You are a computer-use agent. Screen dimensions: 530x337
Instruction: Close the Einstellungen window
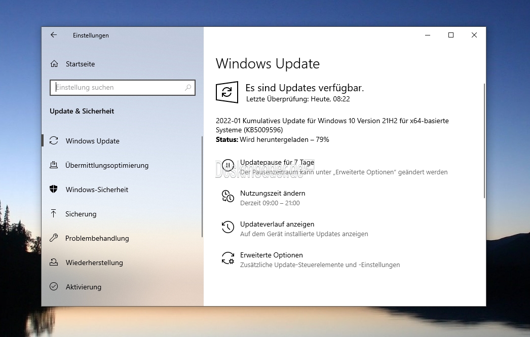click(x=474, y=35)
